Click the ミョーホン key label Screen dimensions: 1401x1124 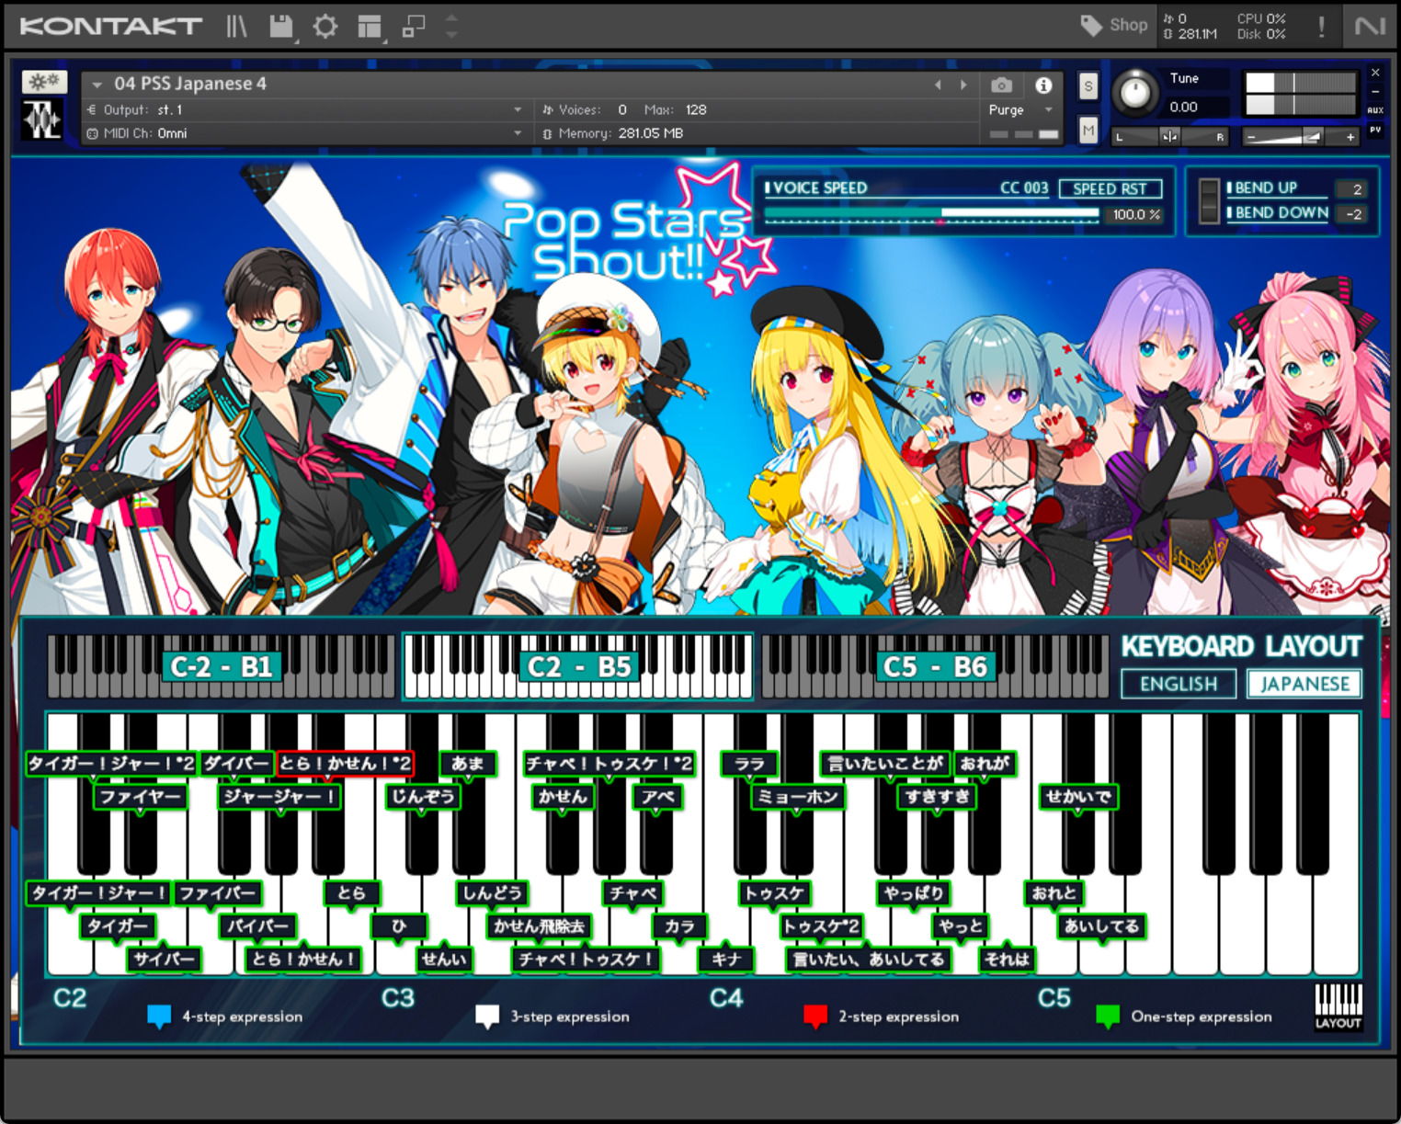click(797, 796)
